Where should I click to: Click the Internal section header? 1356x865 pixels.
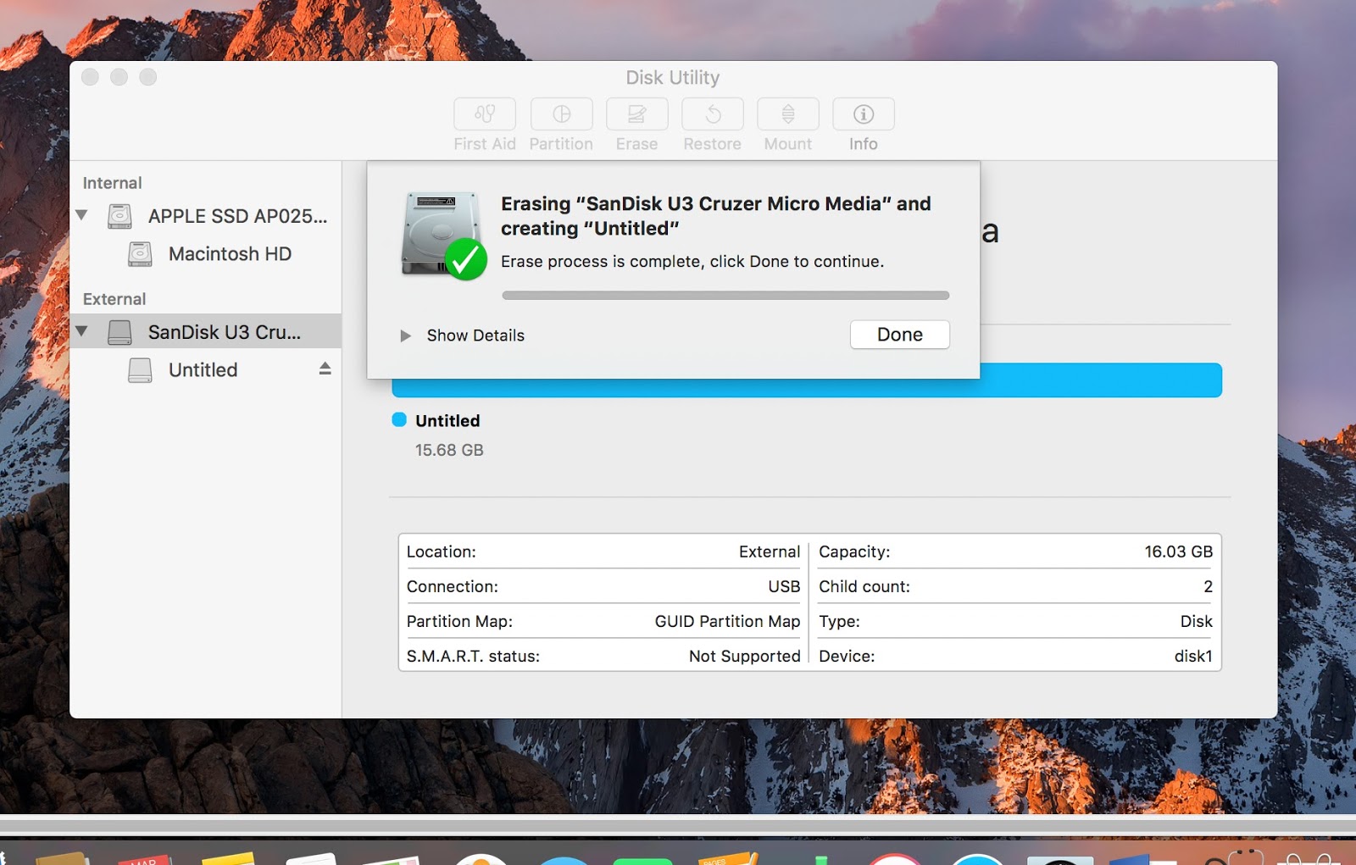tap(112, 183)
